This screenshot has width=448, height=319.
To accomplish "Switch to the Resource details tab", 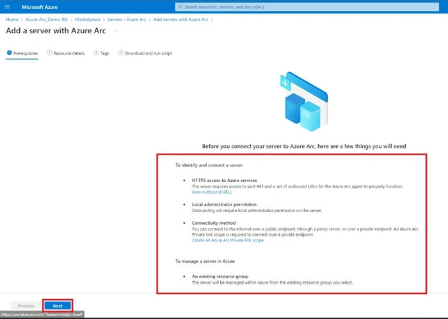I will (66, 53).
